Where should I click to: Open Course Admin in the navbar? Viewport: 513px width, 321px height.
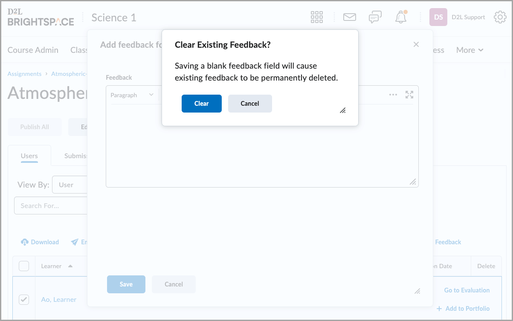(x=33, y=50)
